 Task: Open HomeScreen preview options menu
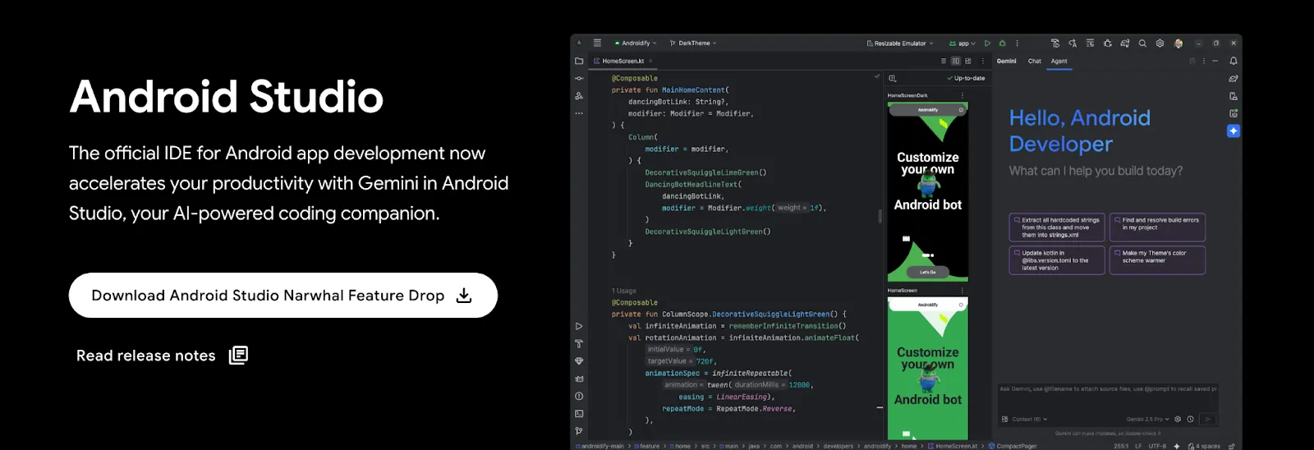coord(963,290)
